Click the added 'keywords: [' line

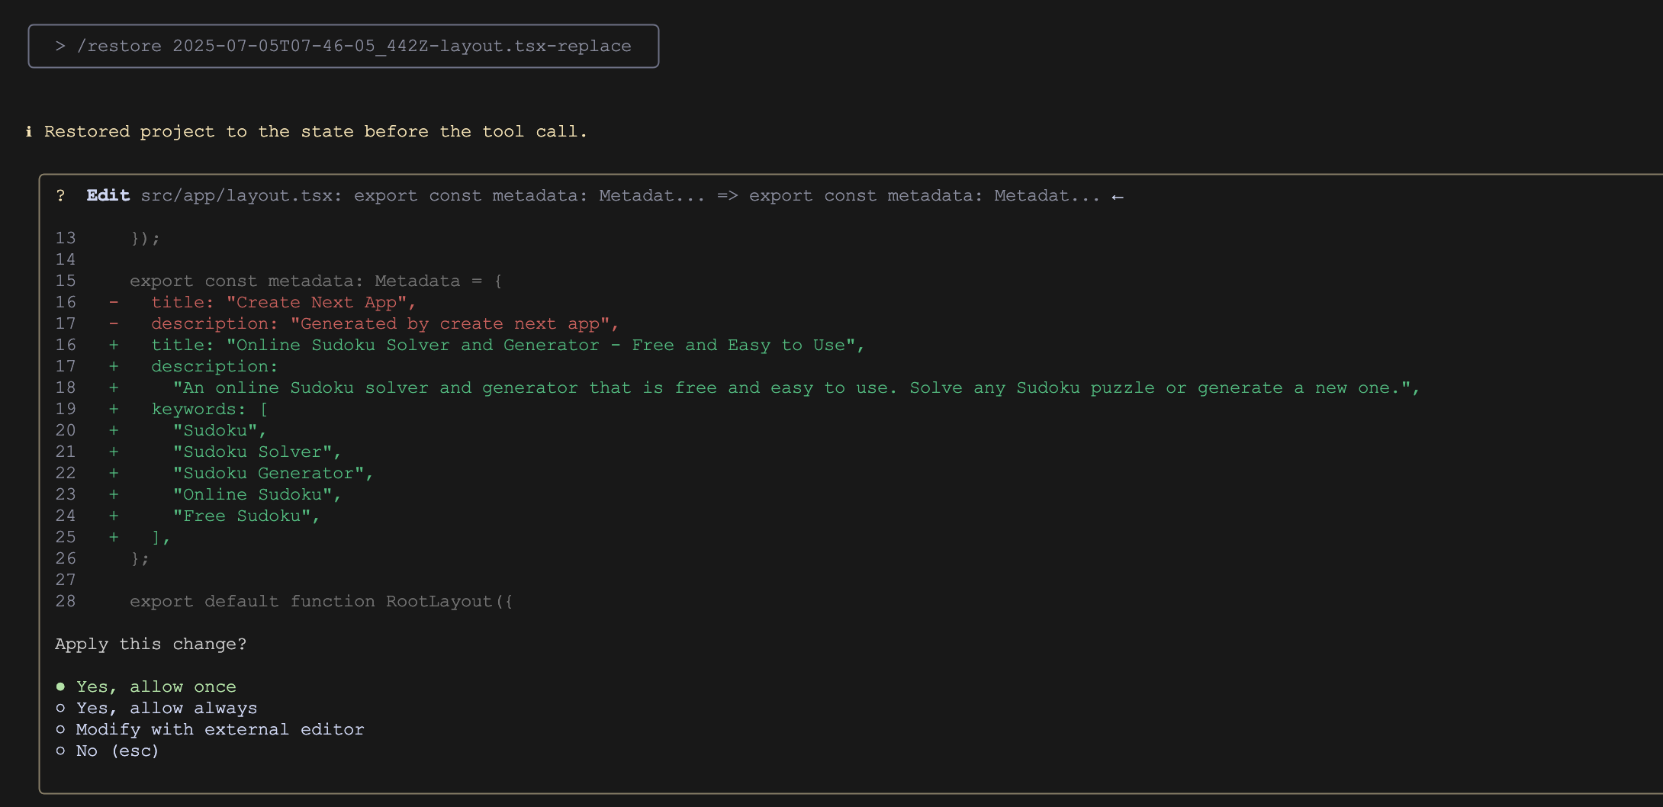210,410
